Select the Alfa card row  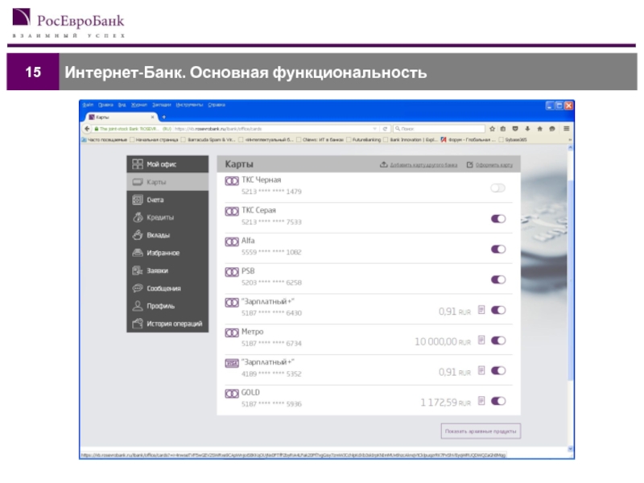pos(369,248)
